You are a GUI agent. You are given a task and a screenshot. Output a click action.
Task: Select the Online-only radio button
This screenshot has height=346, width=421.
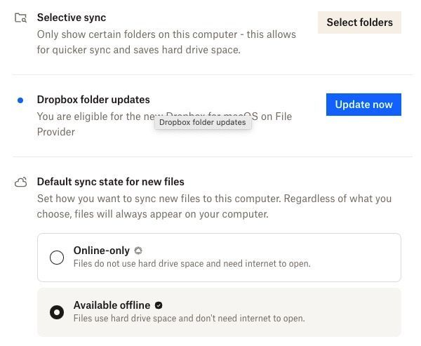pos(57,258)
